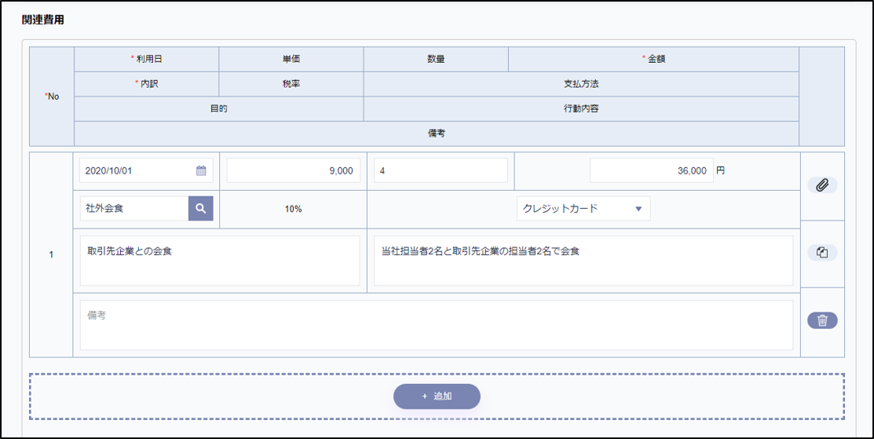Attach a file using the paperclip icon

pyautogui.click(x=822, y=185)
